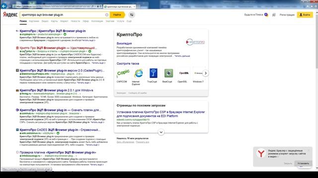Click the yellow Войти button
Screen dimensions: 318x178
305,15
